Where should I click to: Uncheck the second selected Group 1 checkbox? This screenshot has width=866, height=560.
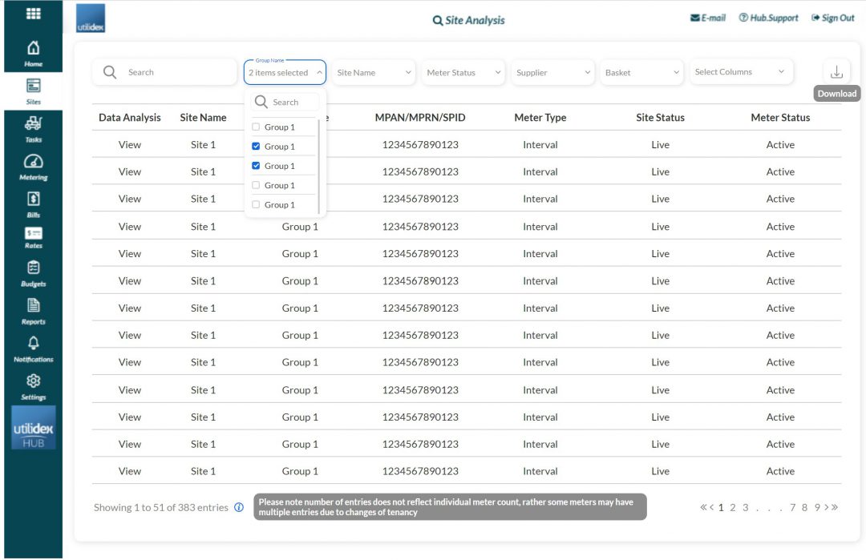coord(256,146)
